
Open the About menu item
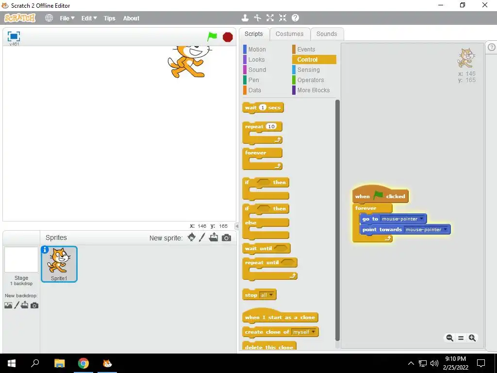[x=131, y=18]
